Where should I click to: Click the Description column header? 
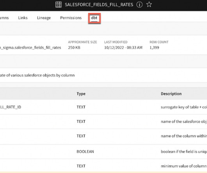(x=171, y=94)
